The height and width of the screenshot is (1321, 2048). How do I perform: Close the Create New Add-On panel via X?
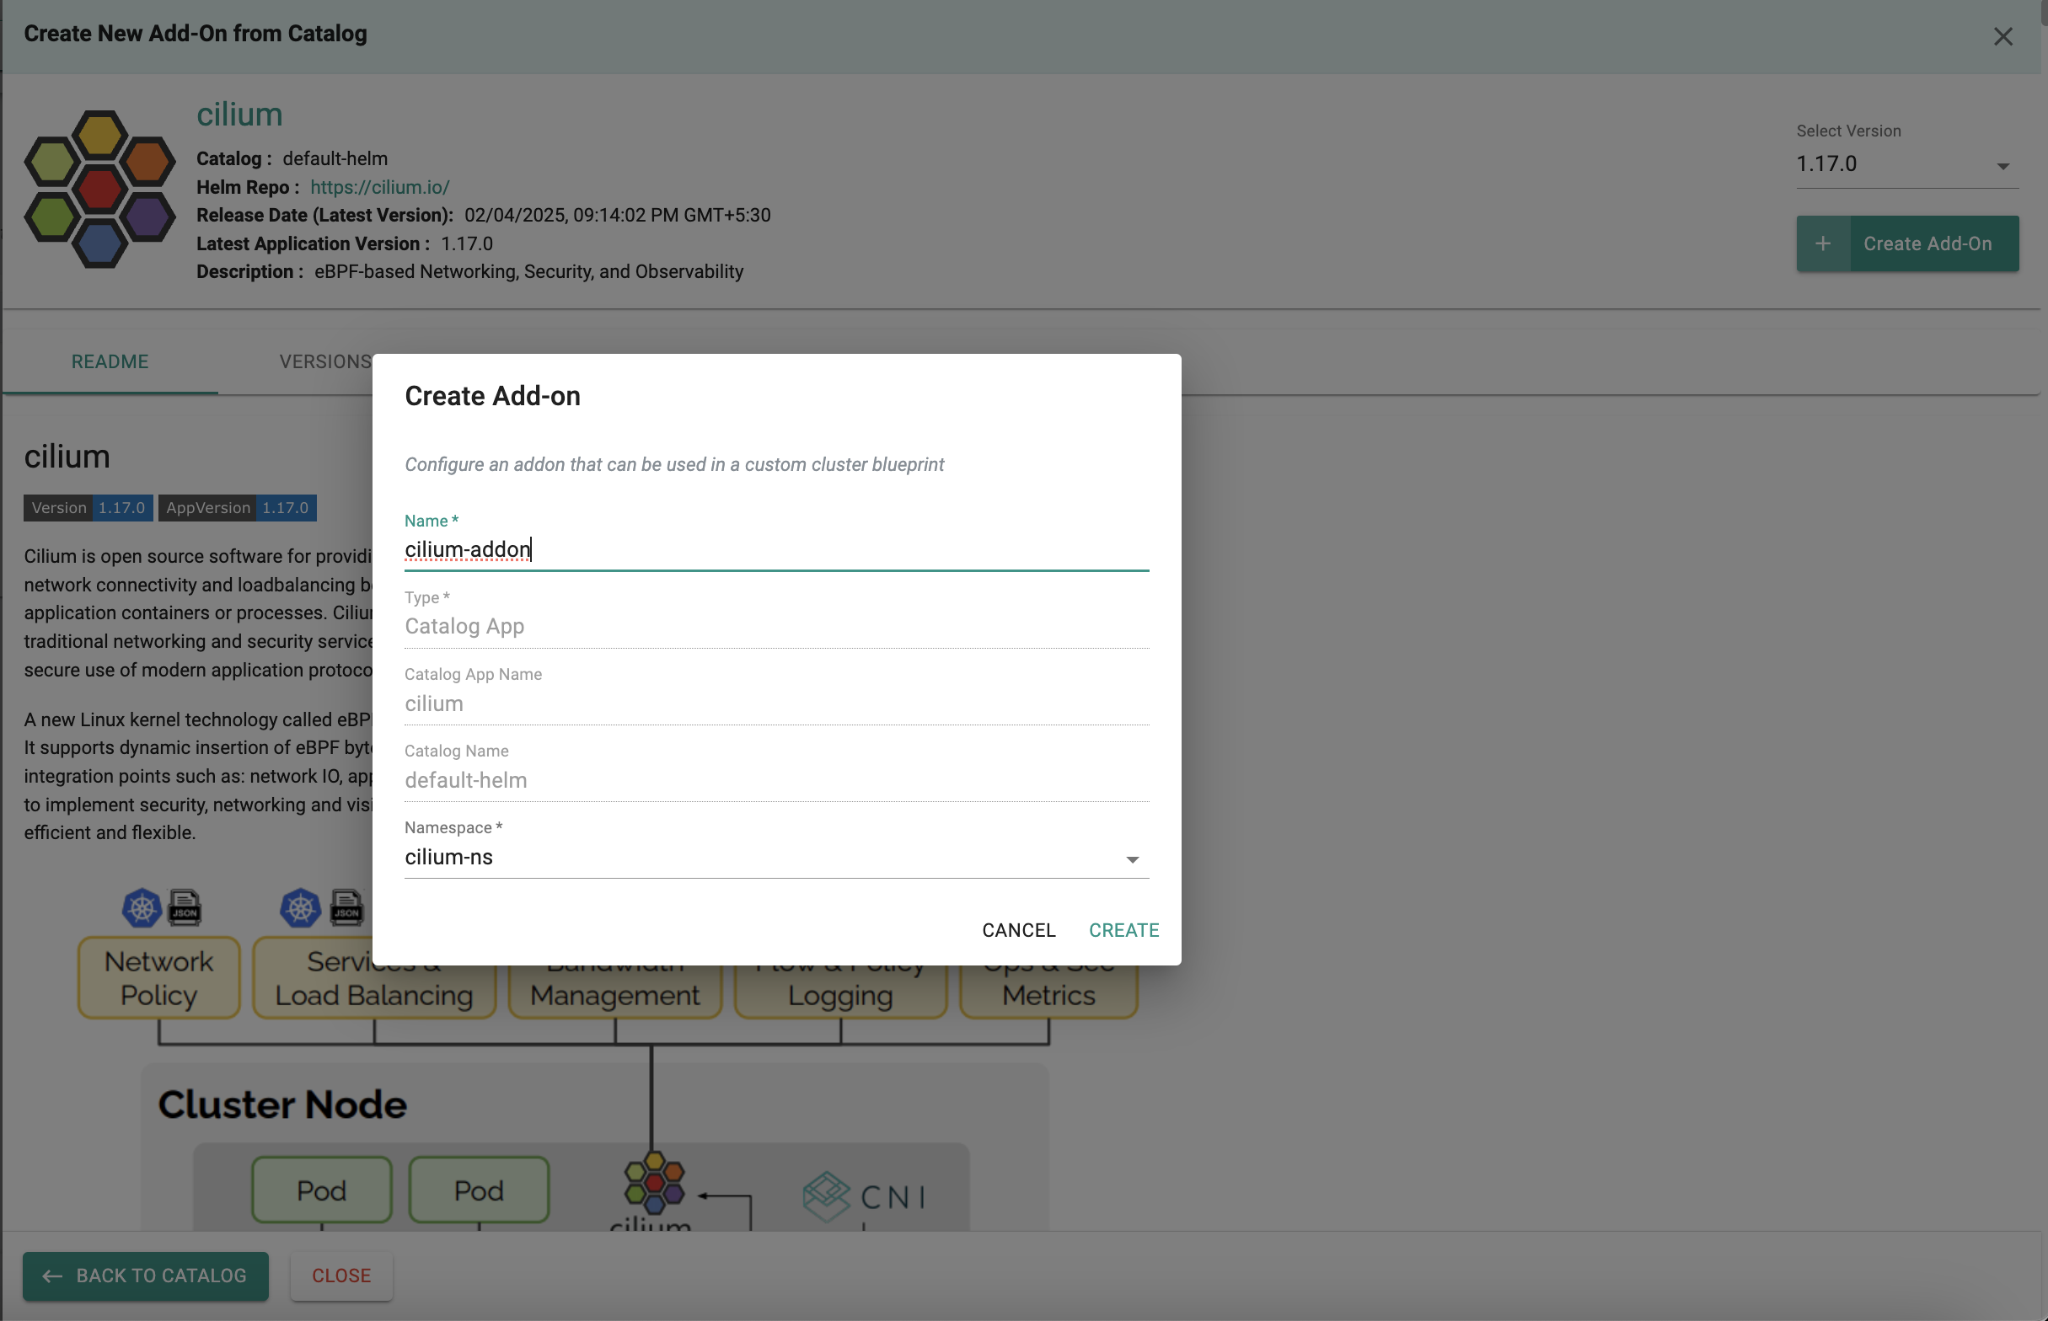(2002, 36)
